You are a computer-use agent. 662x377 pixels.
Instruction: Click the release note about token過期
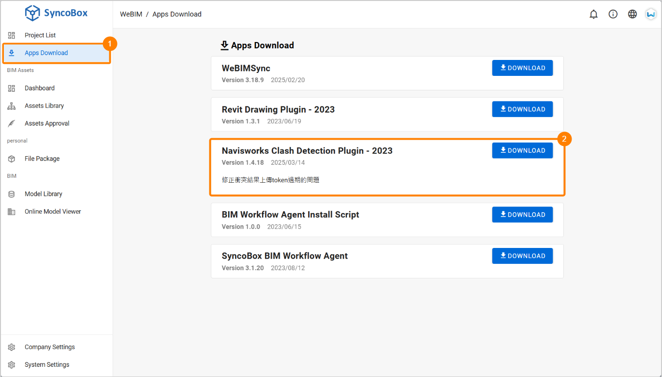coord(271,180)
